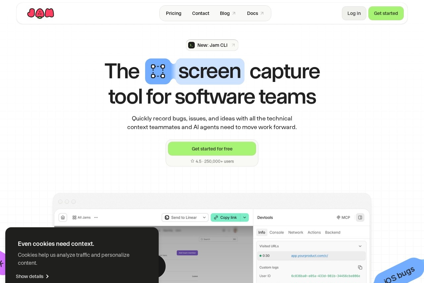Click the terminal icon in Jam CLI badge
Image resolution: width=424 pixels, height=283 pixels.
(x=191, y=45)
